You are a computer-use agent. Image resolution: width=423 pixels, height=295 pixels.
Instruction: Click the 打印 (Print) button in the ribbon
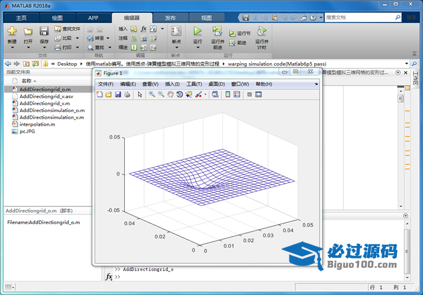tap(63, 47)
